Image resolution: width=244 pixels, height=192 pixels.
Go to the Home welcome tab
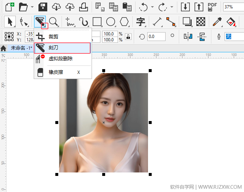tap(3, 48)
